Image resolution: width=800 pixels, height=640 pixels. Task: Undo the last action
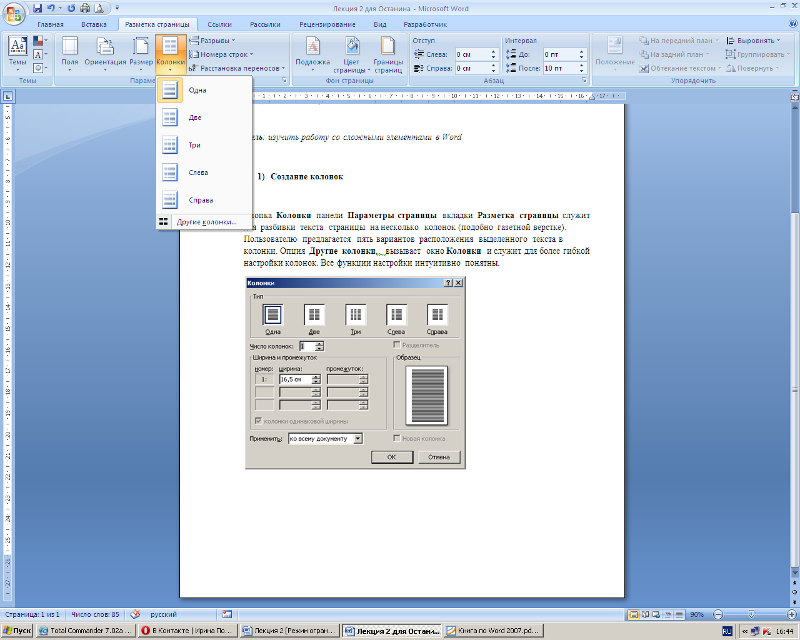click(x=51, y=8)
